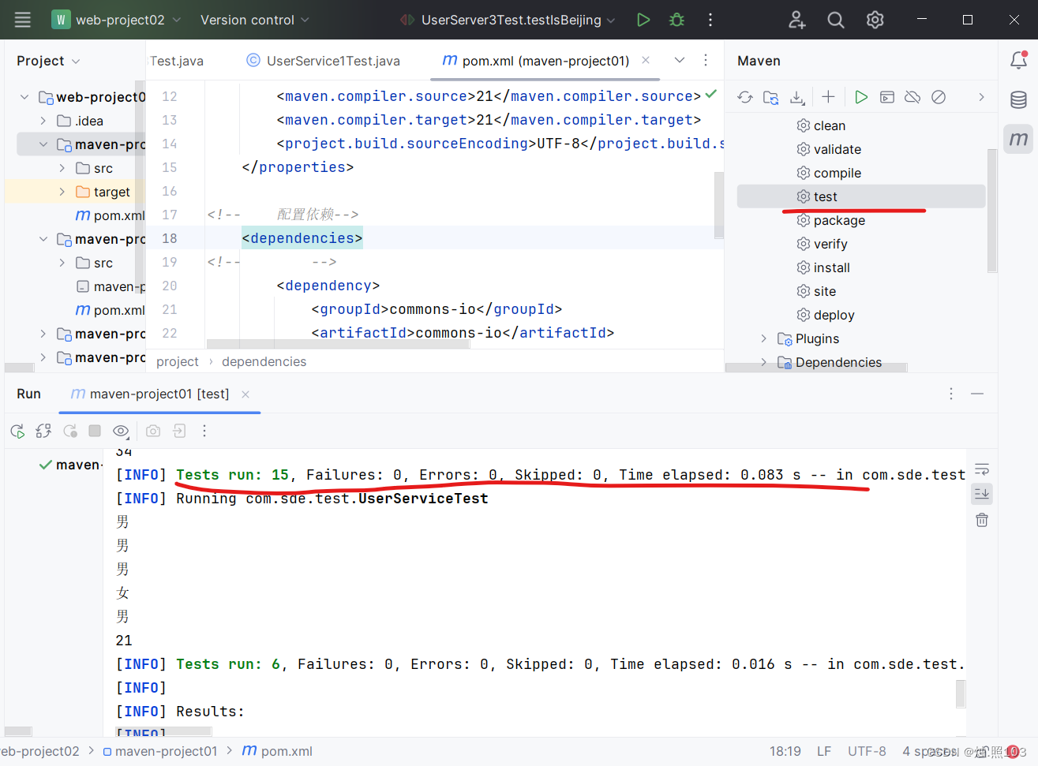
Task: Open the Database tool window
Action: 1018,100
